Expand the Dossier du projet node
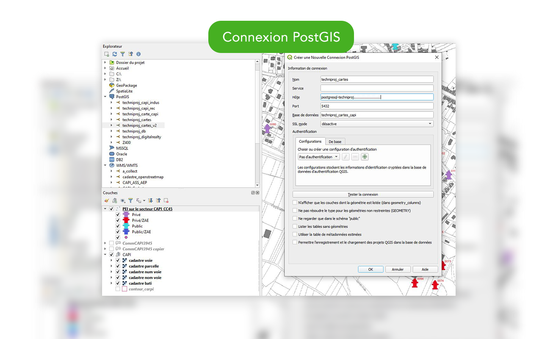 click(105, 62)
